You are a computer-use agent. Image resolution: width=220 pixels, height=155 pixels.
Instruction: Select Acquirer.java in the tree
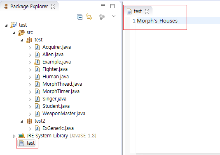tap(56, 47)
